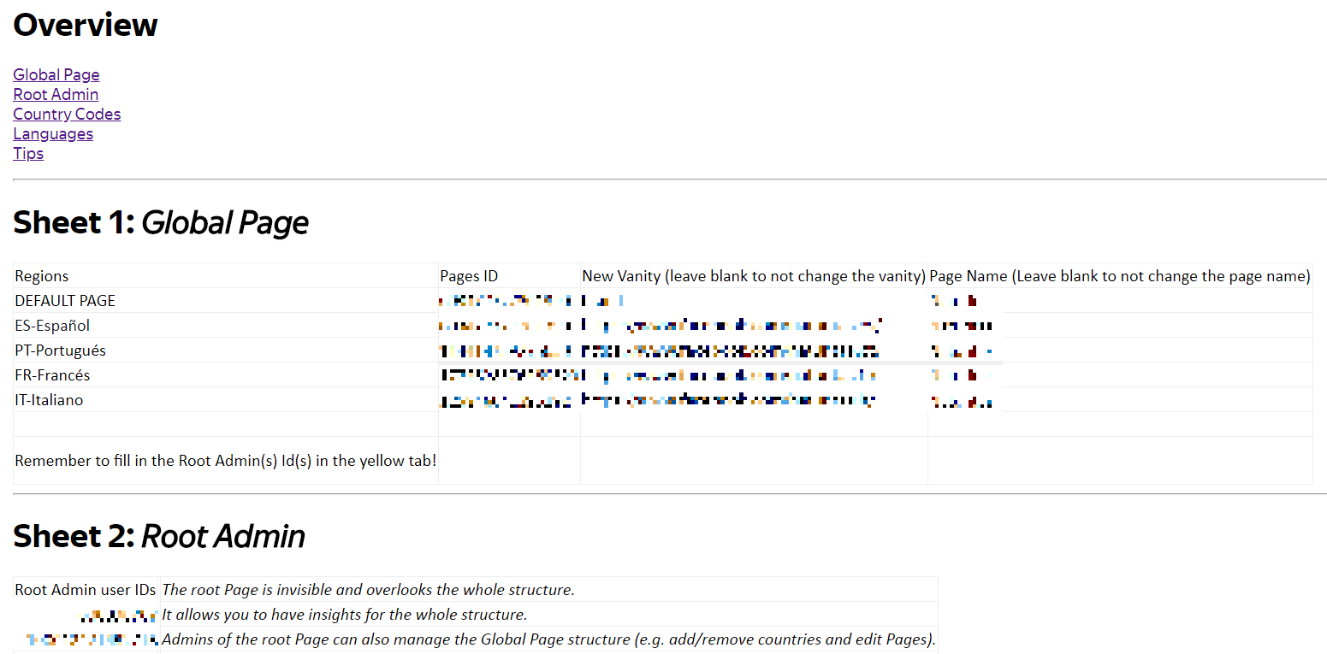Go to the Languages link

coord(53,133)
